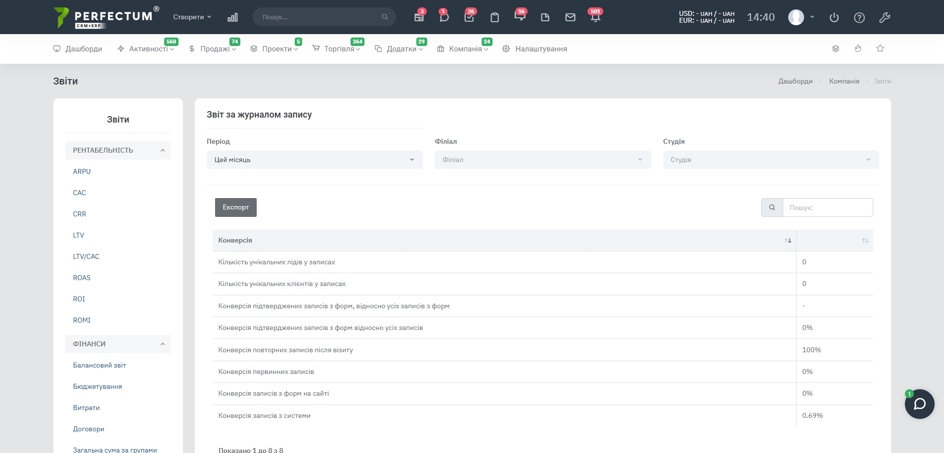Screen dimensions: 944x453
Task: Expand the Студія dropdown
Action: (770, 160)
